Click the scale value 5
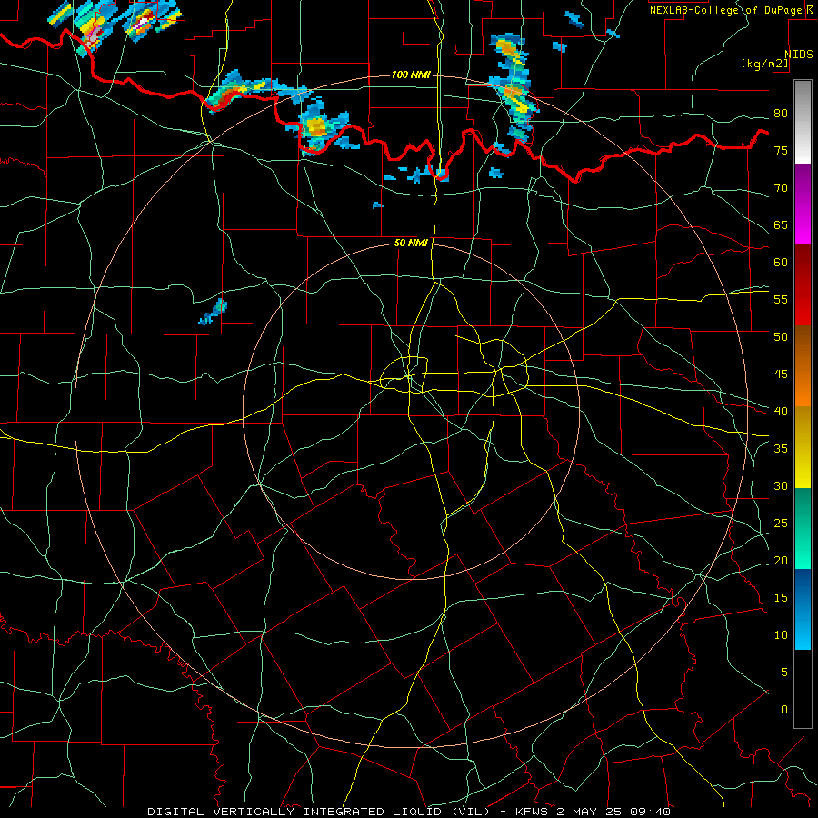The height and width of the screenshot is (818, 818). 784,673
